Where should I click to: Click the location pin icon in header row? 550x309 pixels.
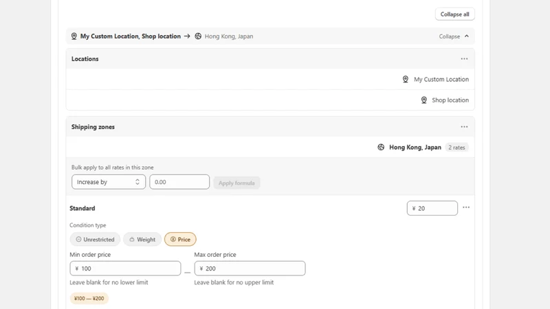pos(74,36)
